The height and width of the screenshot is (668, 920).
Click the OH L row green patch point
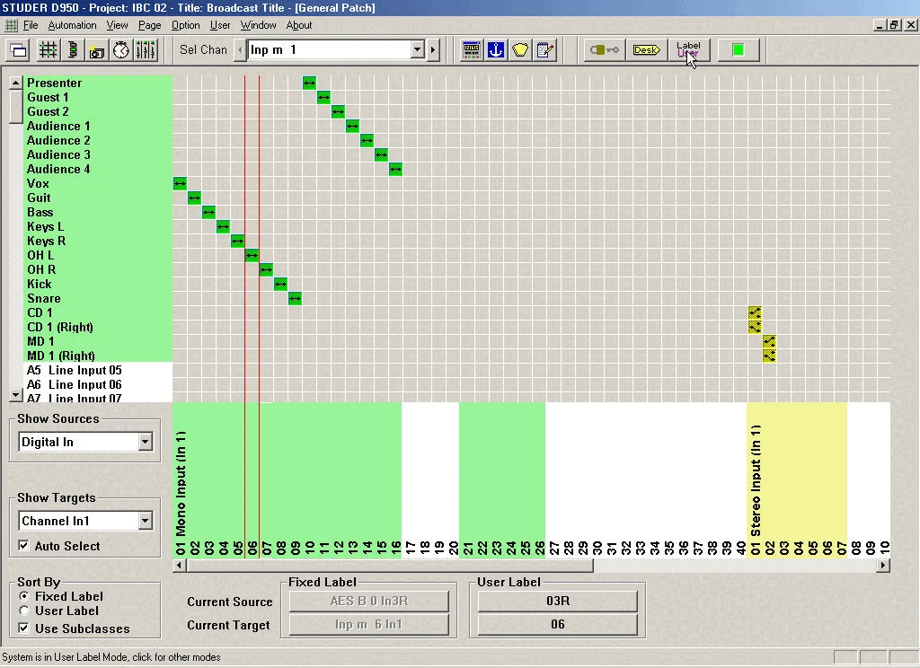(x=252, y=256)
